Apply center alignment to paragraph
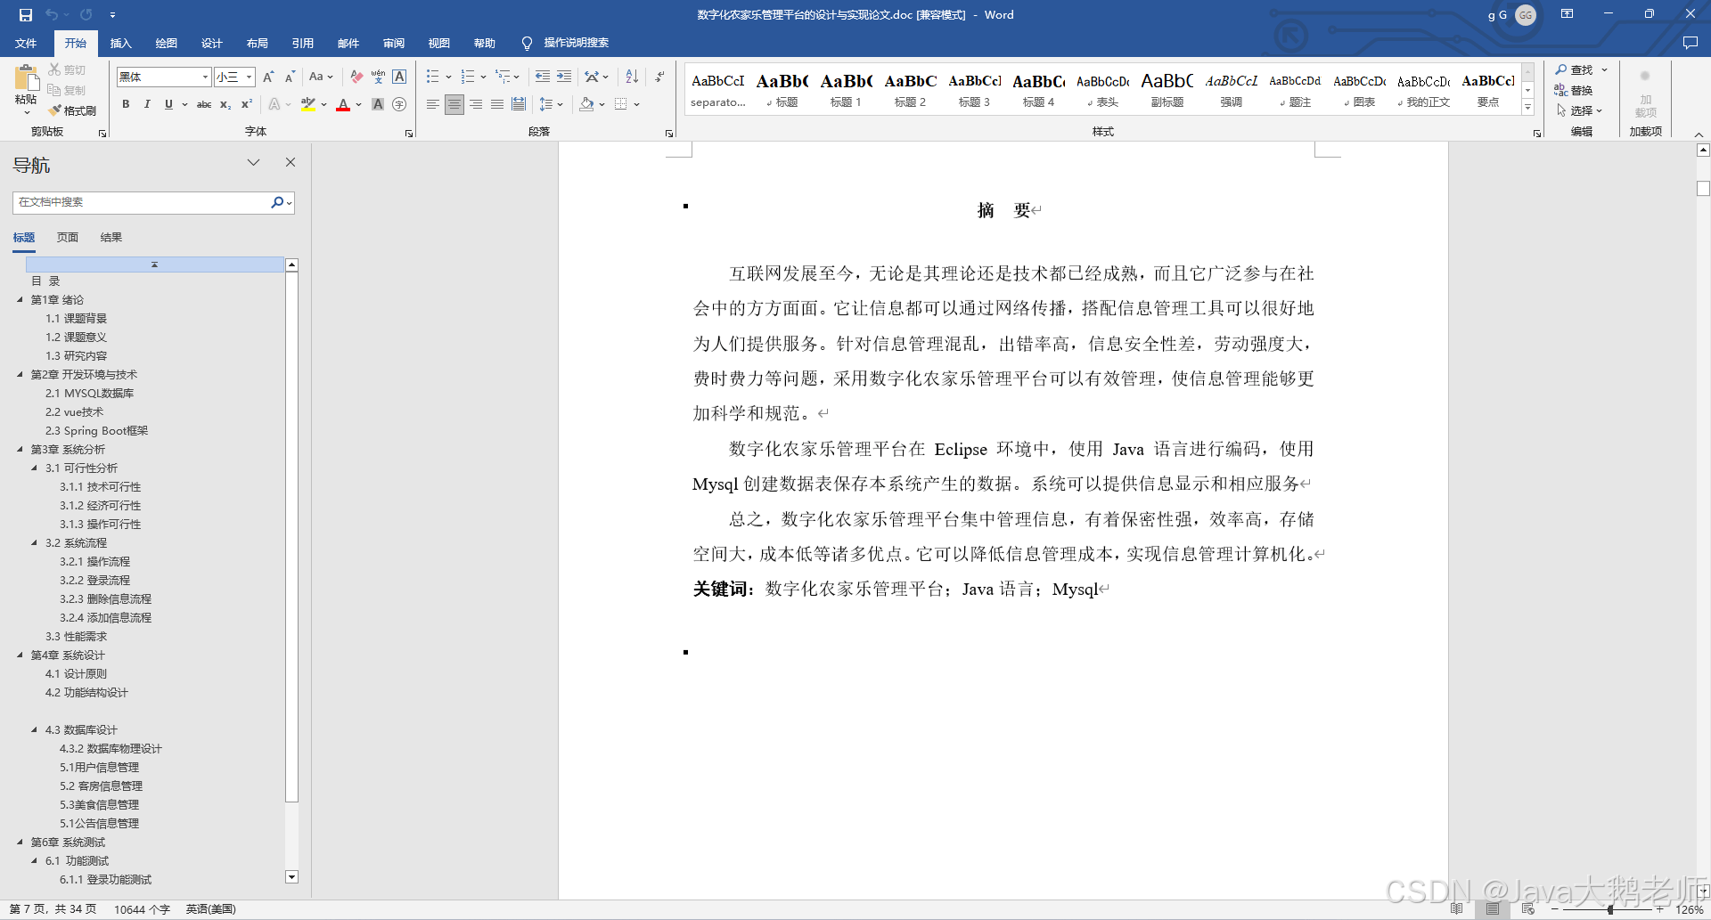 [454, 104]
